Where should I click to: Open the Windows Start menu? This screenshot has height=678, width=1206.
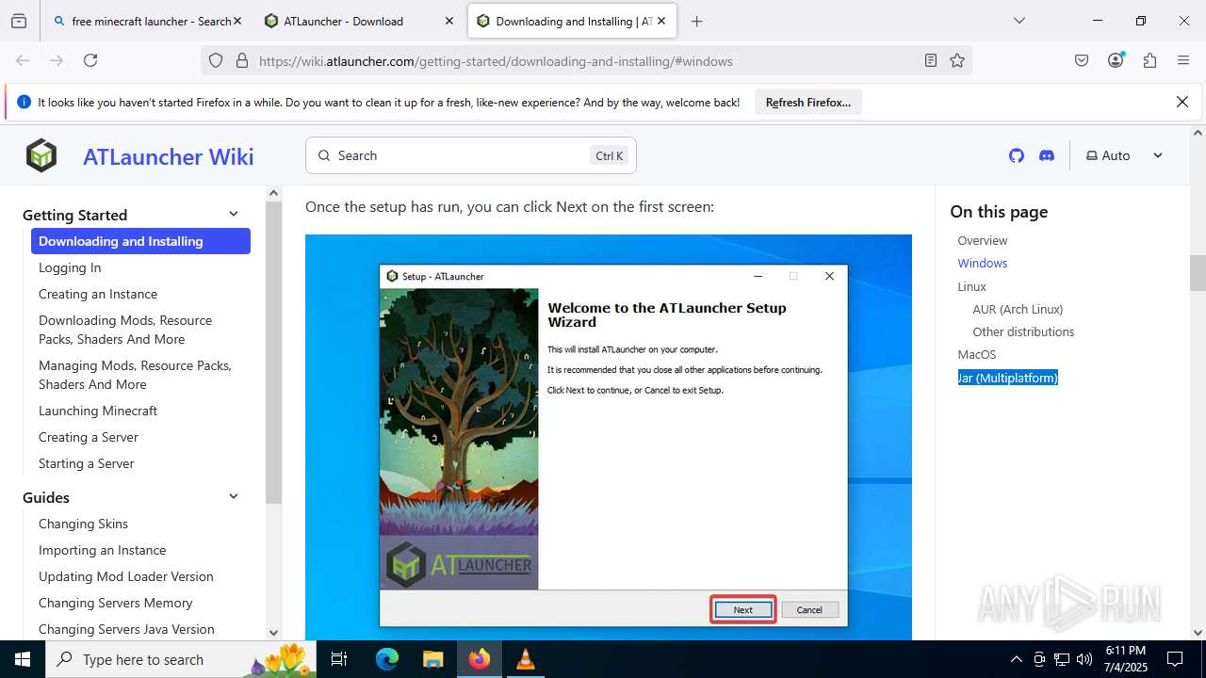pyautogui.click(x=23, y=659)
